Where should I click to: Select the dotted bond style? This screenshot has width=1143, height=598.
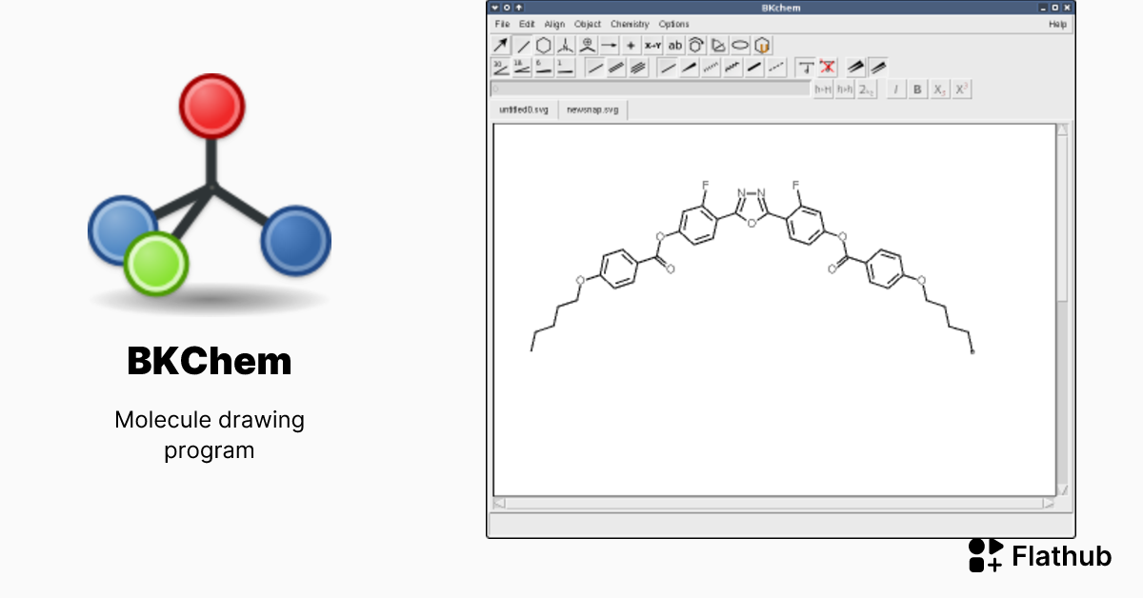pyautogui.click(x=773, y=67)
